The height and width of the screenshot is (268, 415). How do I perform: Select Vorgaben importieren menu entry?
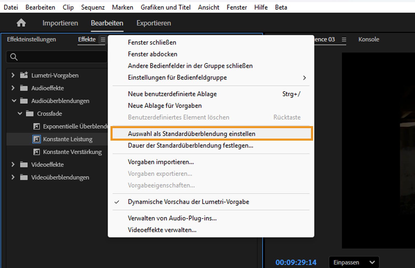tap(211, 162)
